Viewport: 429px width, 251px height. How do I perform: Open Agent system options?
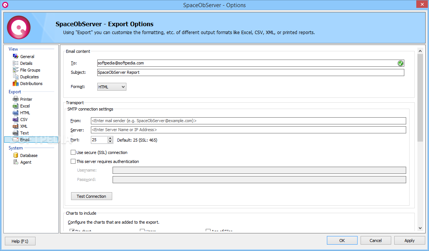point(22,162)
